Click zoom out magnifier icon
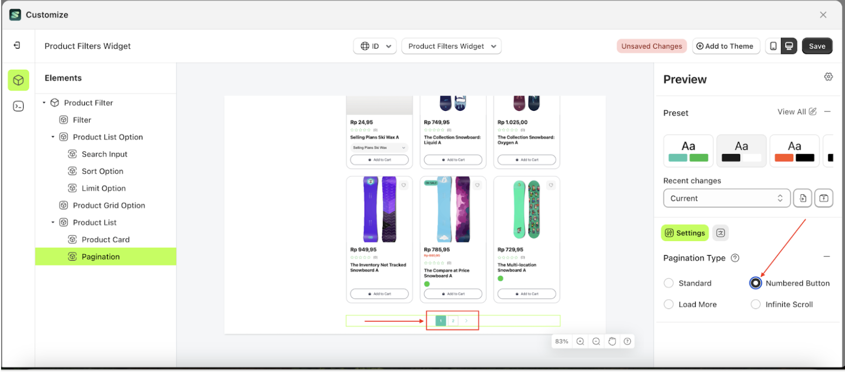Screen dimensions: 845x372 click(x=596, y=341)
